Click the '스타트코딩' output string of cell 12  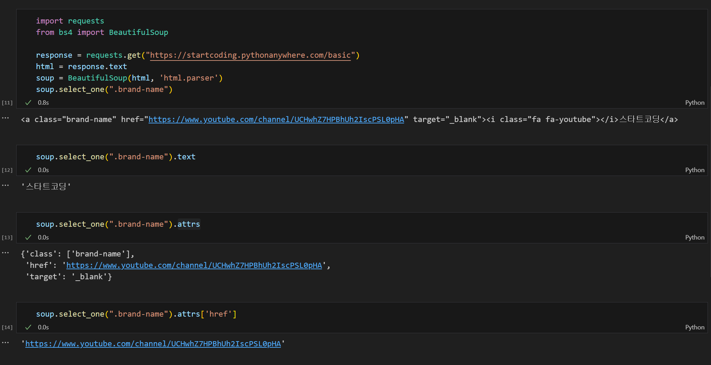pos(46,187)
